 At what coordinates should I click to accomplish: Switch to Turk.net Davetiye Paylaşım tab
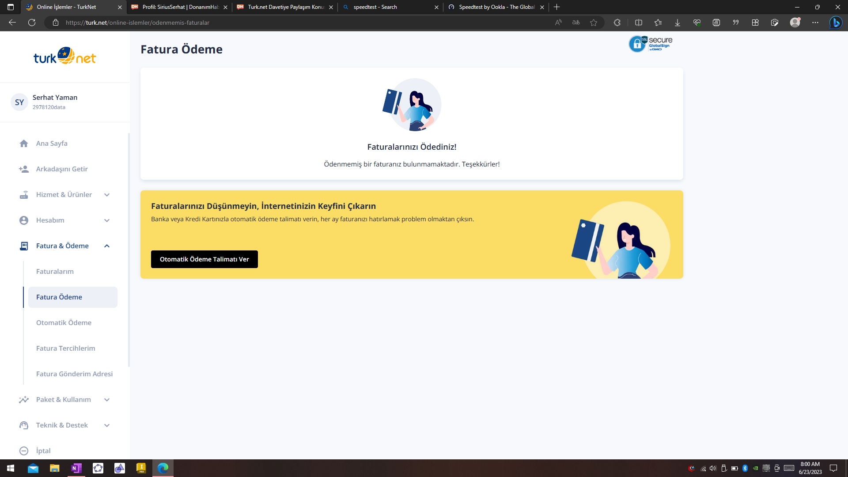284,7
